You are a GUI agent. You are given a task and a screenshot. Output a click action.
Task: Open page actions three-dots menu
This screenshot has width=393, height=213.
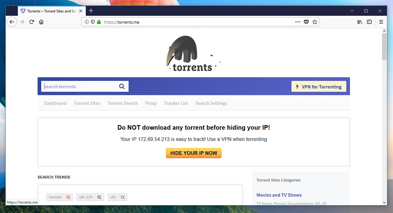(x=298, y=22)
